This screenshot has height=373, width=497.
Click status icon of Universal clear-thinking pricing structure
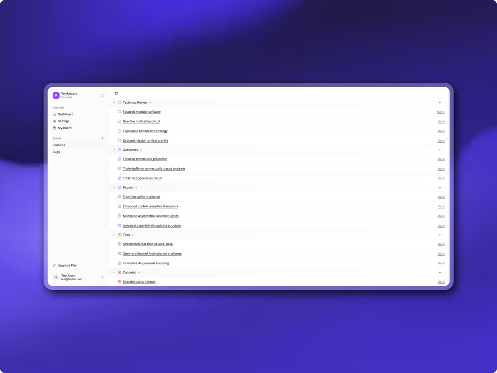(x=119, y=225)
